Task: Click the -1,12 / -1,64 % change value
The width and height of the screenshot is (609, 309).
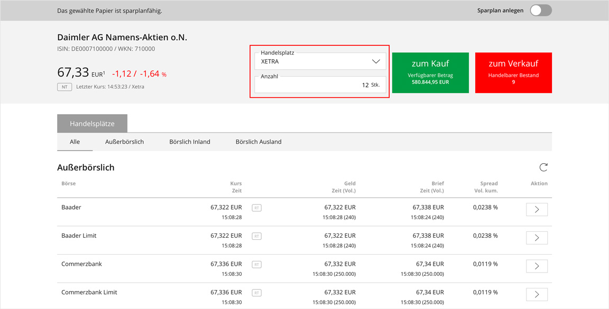Action: [139, 74]
